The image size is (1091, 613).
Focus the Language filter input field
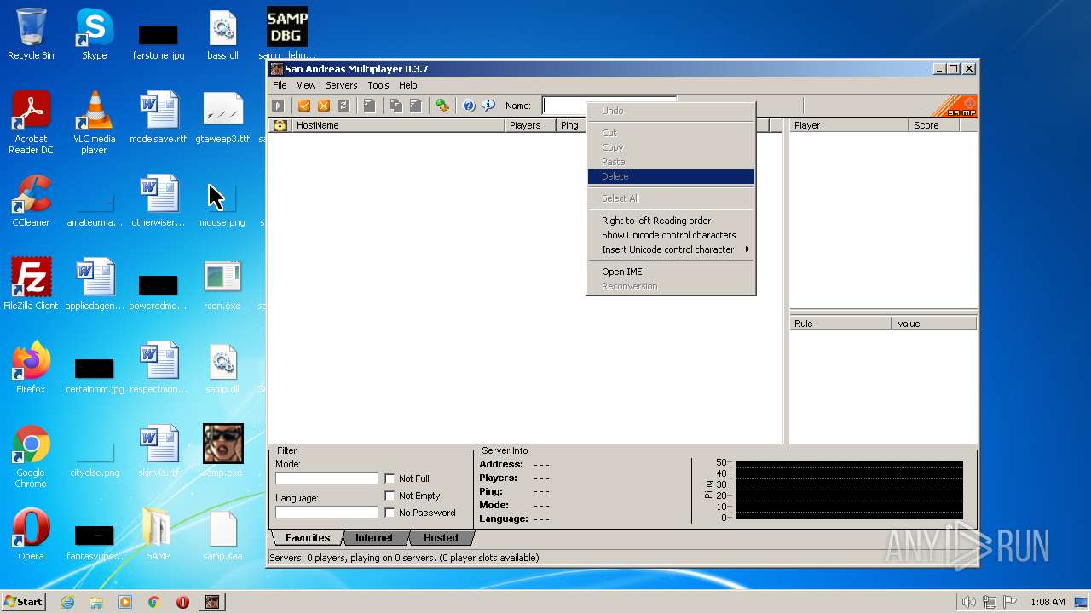pos(326,513)
